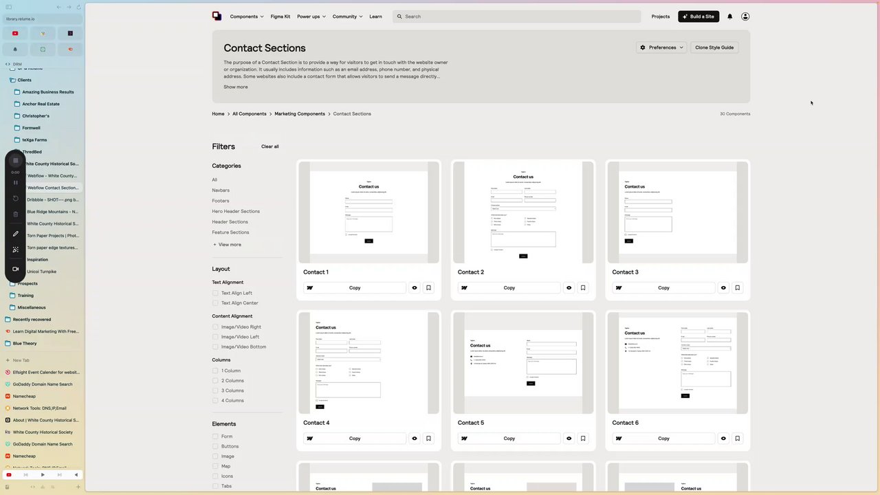Bookmark the Contact 3 component

(x=737, y=288)
